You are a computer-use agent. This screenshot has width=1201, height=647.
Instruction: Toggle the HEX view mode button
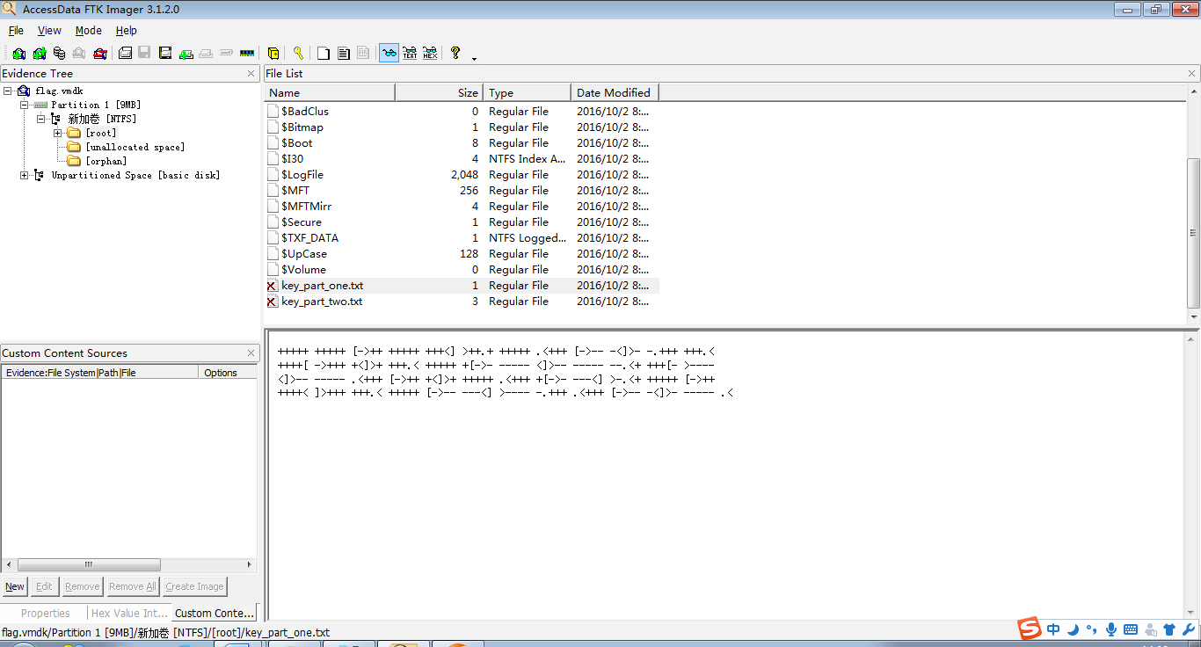point(430,53)
